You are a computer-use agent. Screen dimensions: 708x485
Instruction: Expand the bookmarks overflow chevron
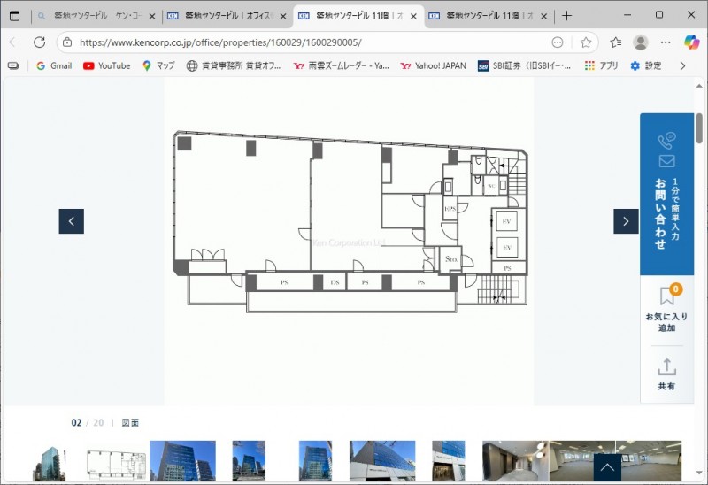682,65
